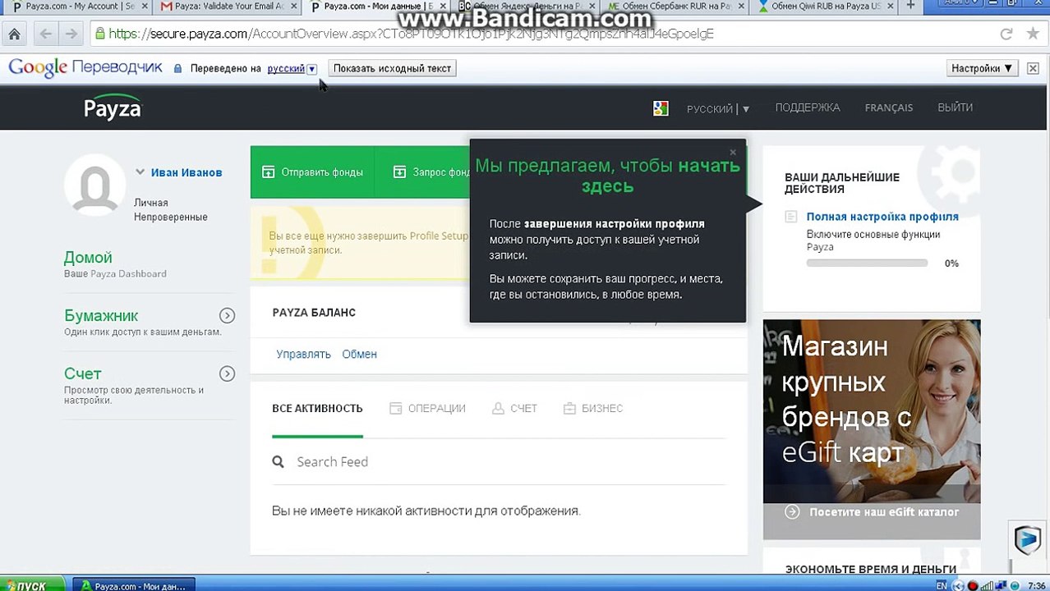
Task: Click the Управлять balance link
Action: [303, 354]
